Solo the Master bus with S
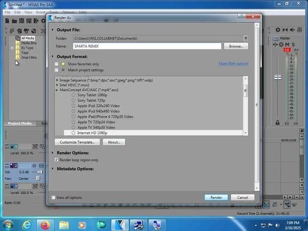The image size is (308, 231). pyautogui.click(x=293, y=45)
